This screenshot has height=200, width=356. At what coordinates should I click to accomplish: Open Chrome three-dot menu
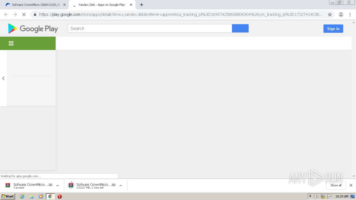350,14
